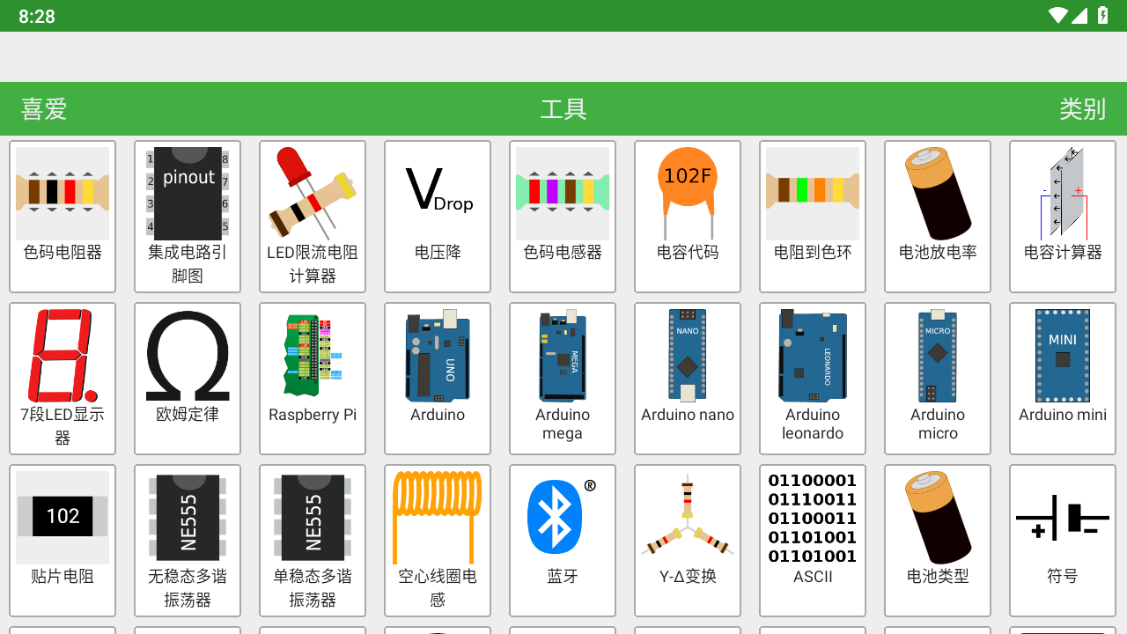Open the 电容计算器 capacitor calculator
Image resolution: width=1127 pixels, height=634 pixels.
tap(1063, 217)
